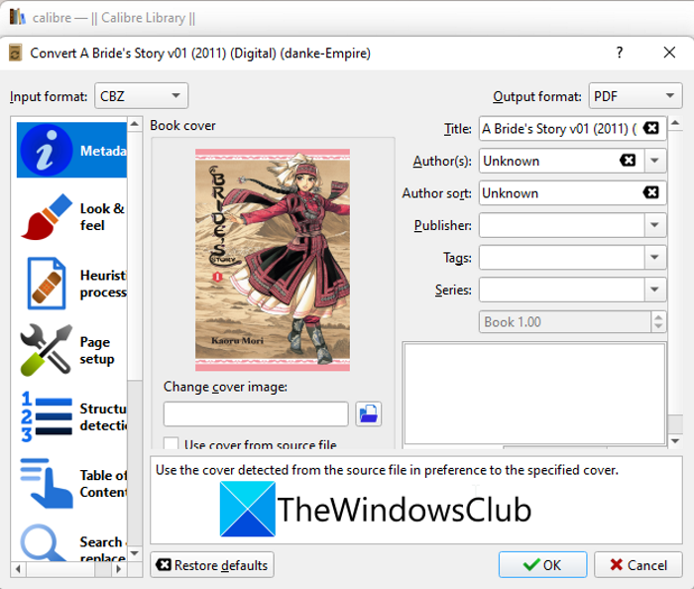The image size is (694, 589).
Task: Expand the Publisher dropdown list
Action: click(x=654, y=225)
